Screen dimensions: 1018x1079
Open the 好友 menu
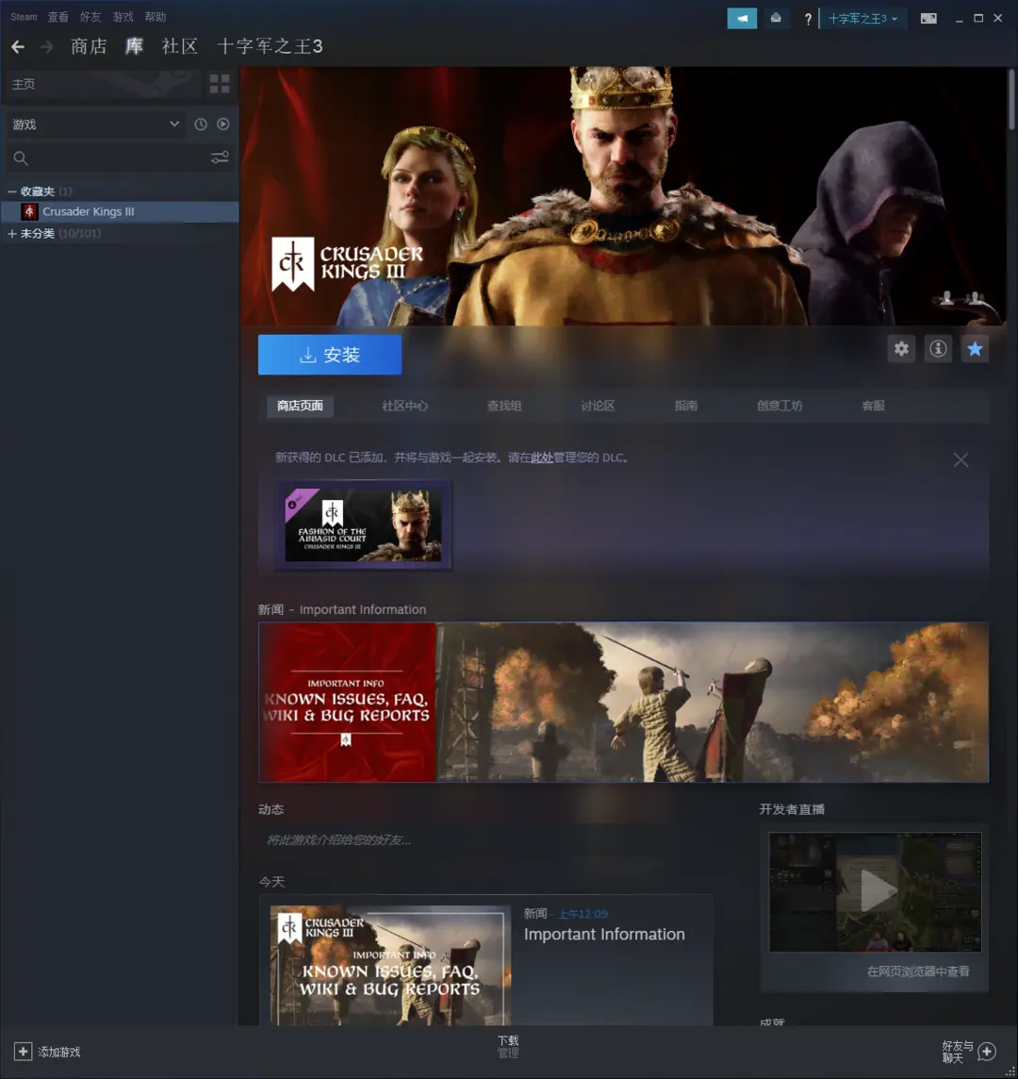click(90, 17)
